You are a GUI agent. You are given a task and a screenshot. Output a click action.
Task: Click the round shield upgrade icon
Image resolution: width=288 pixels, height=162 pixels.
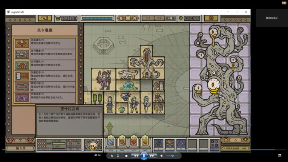pos(122,142)
